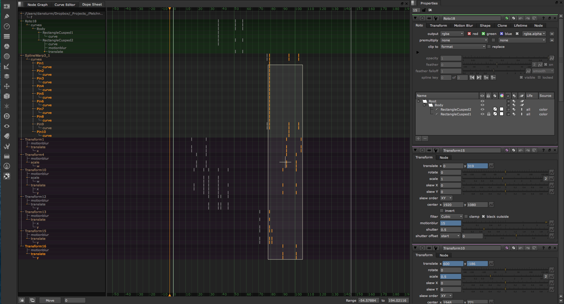Open the output rgba dropdown

point(452,34)
